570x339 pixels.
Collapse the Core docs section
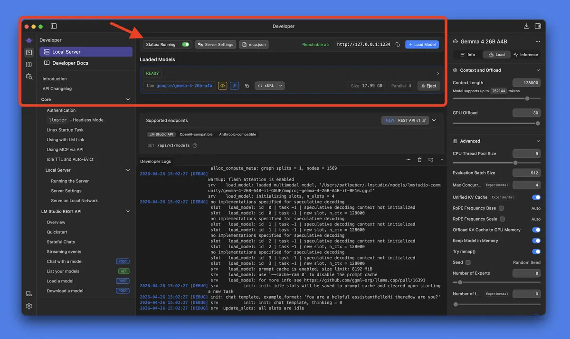[x=128, y=99]
